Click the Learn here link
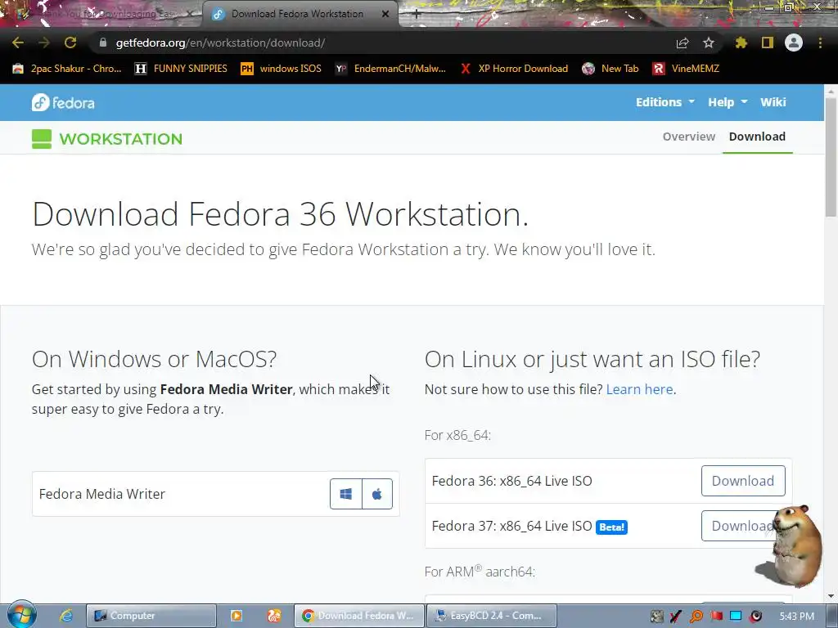The width and height of the screenshot is (838, 628). 639,389
